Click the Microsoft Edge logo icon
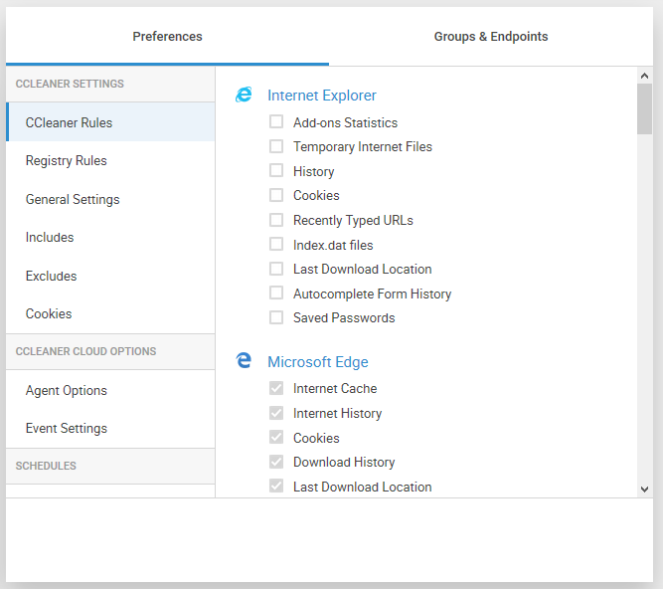This screenshot has width=663, height=589. (x=244, y=361)
